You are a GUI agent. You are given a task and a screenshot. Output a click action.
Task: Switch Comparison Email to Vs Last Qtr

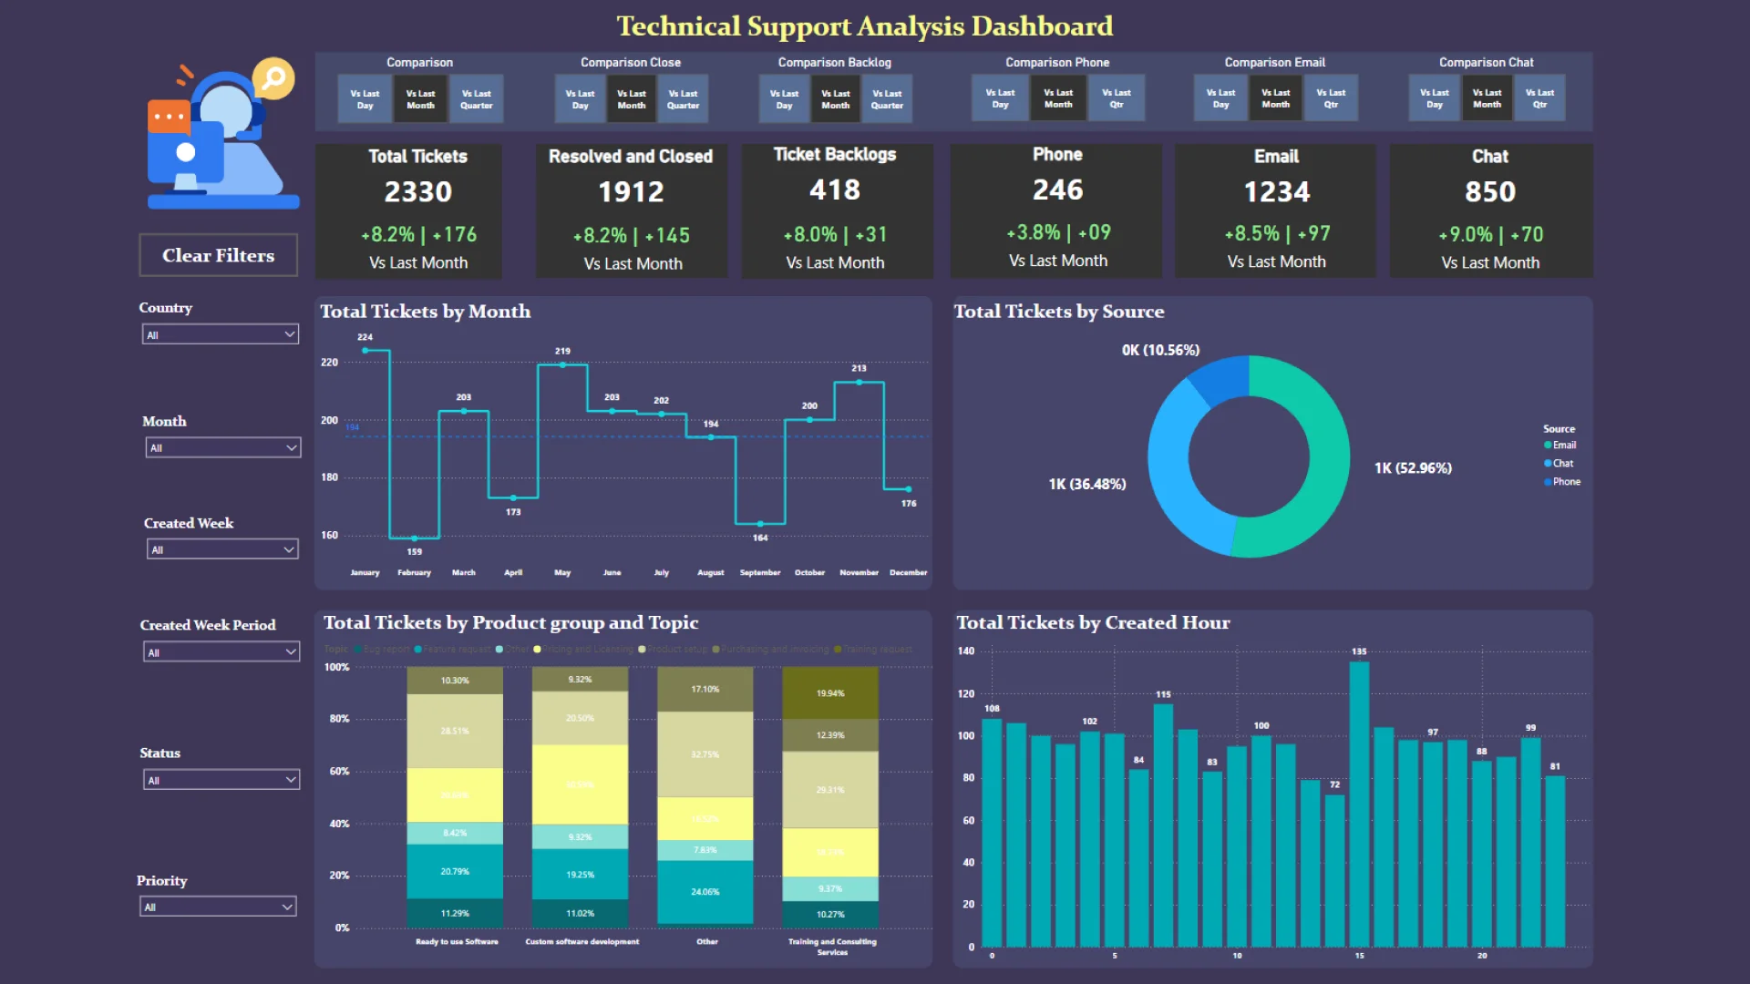click(x=1331, y=98)
